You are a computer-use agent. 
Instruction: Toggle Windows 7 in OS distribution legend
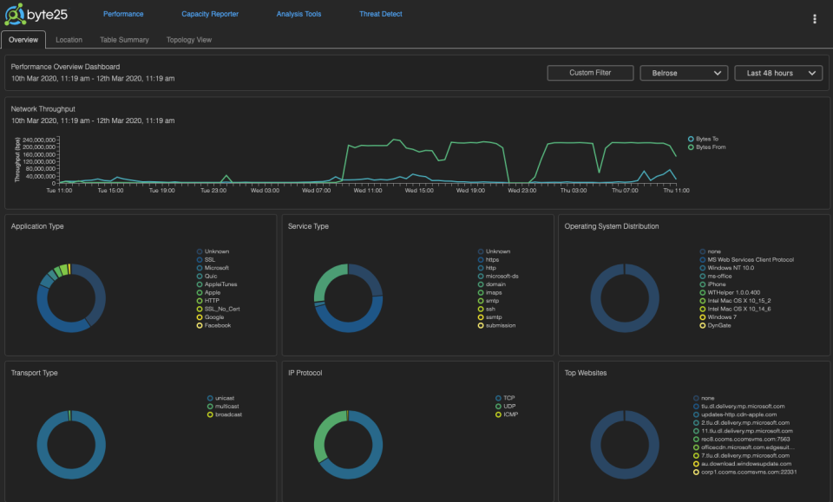pyautogui.click(x=701, y=316)
